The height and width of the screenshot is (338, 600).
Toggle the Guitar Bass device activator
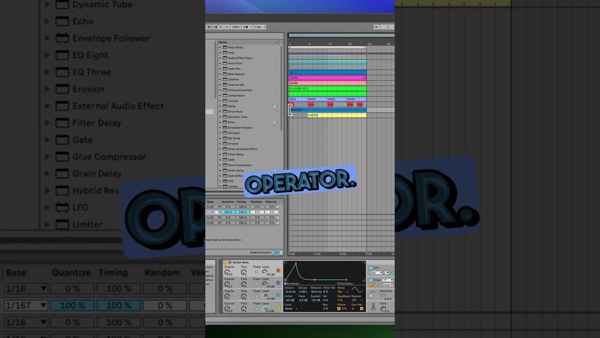point(225,262)
